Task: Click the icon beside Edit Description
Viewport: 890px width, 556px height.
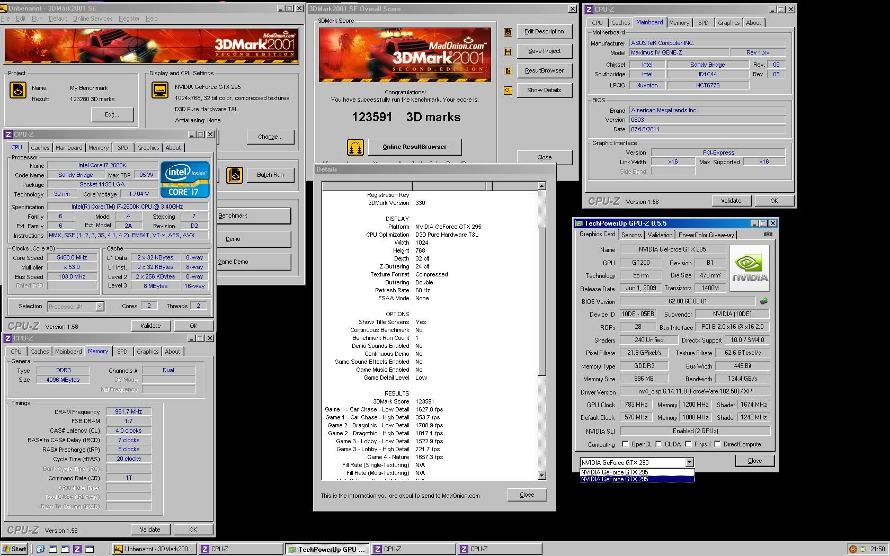Action: [x=508, y=32]
